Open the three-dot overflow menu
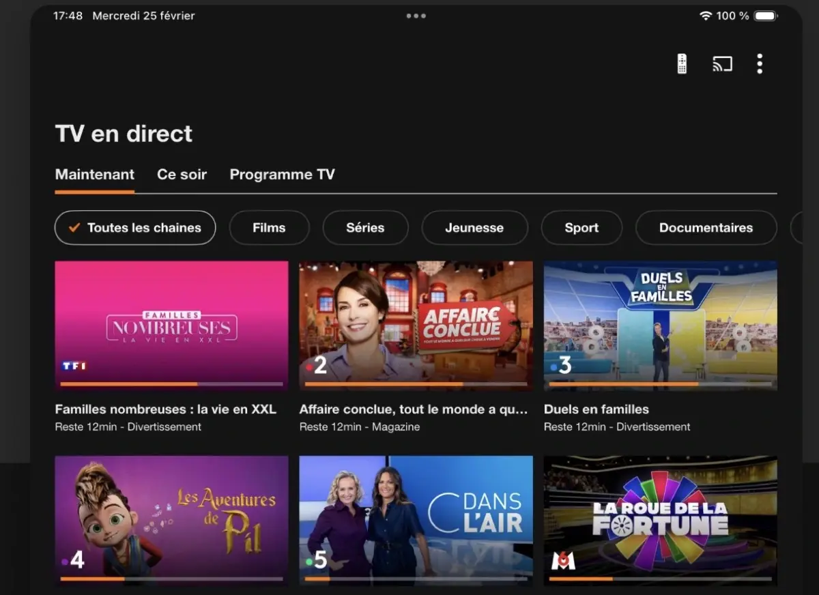Viewport: 819px width, 595px height. click(759, 63)
